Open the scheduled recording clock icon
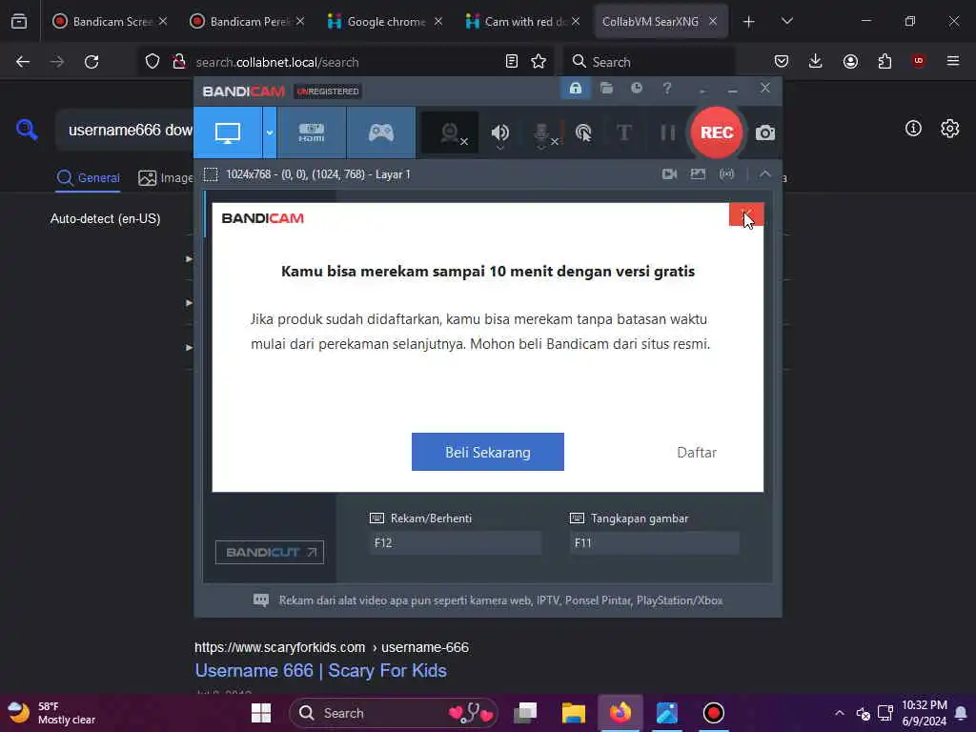 tap(636, 89)
